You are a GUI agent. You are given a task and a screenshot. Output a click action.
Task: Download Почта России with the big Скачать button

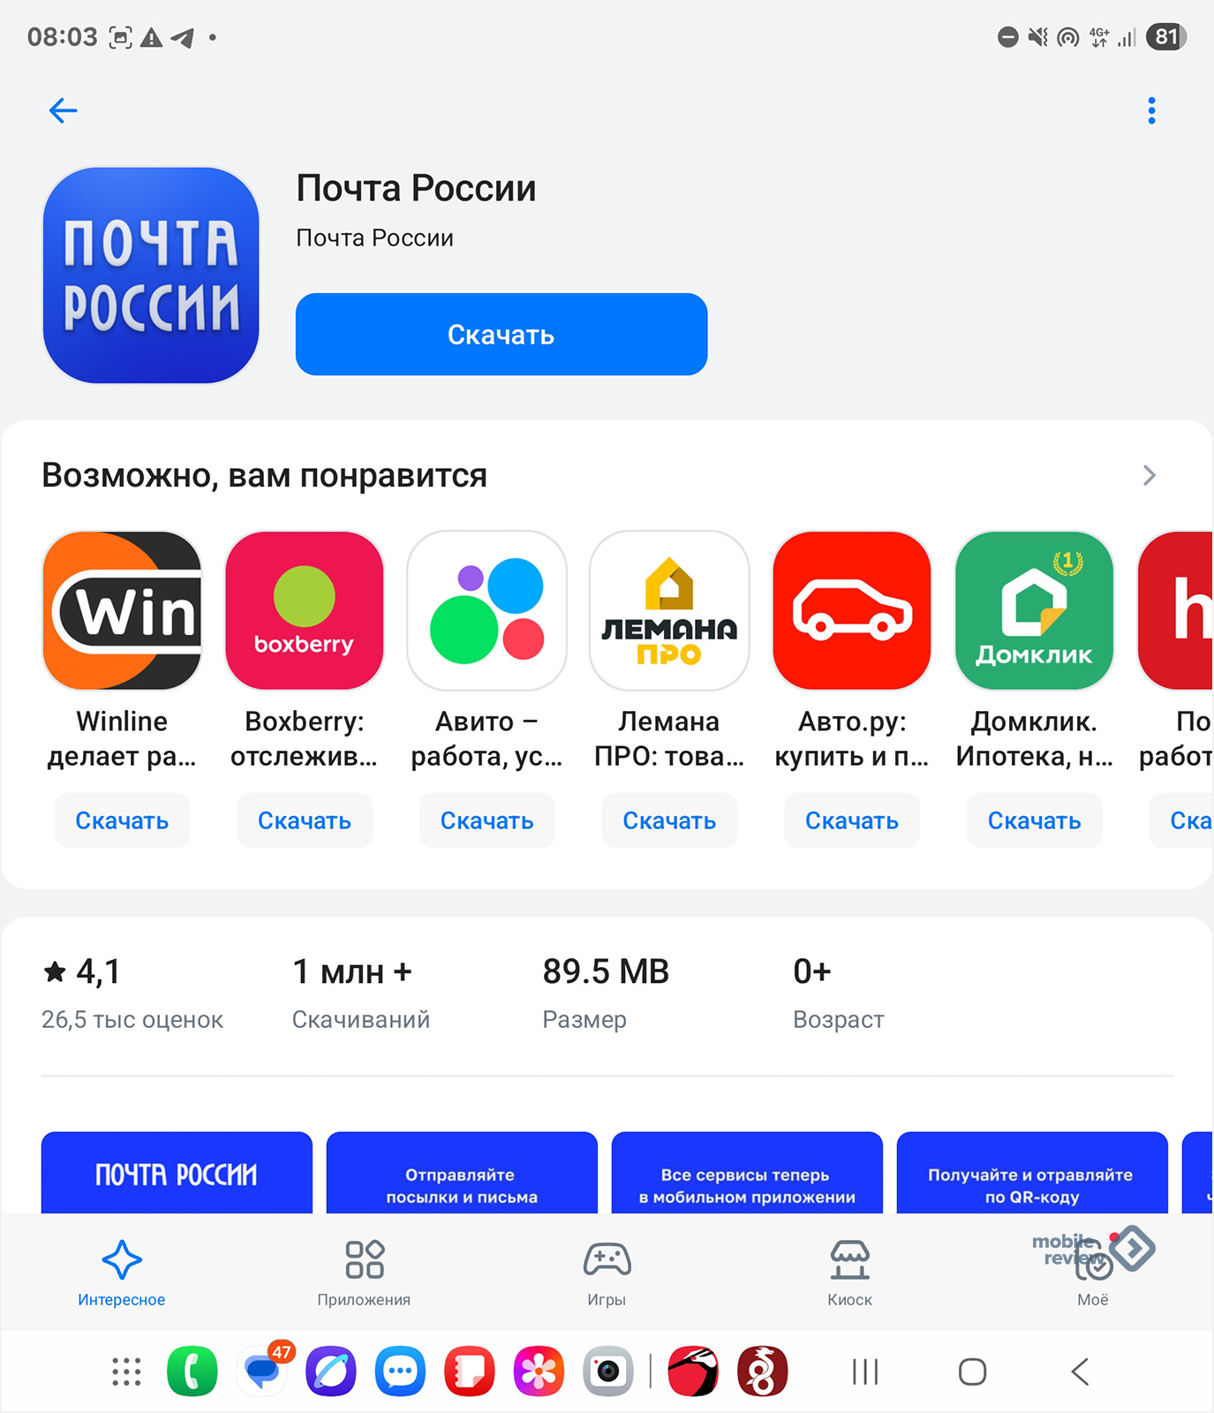(501, 335)
